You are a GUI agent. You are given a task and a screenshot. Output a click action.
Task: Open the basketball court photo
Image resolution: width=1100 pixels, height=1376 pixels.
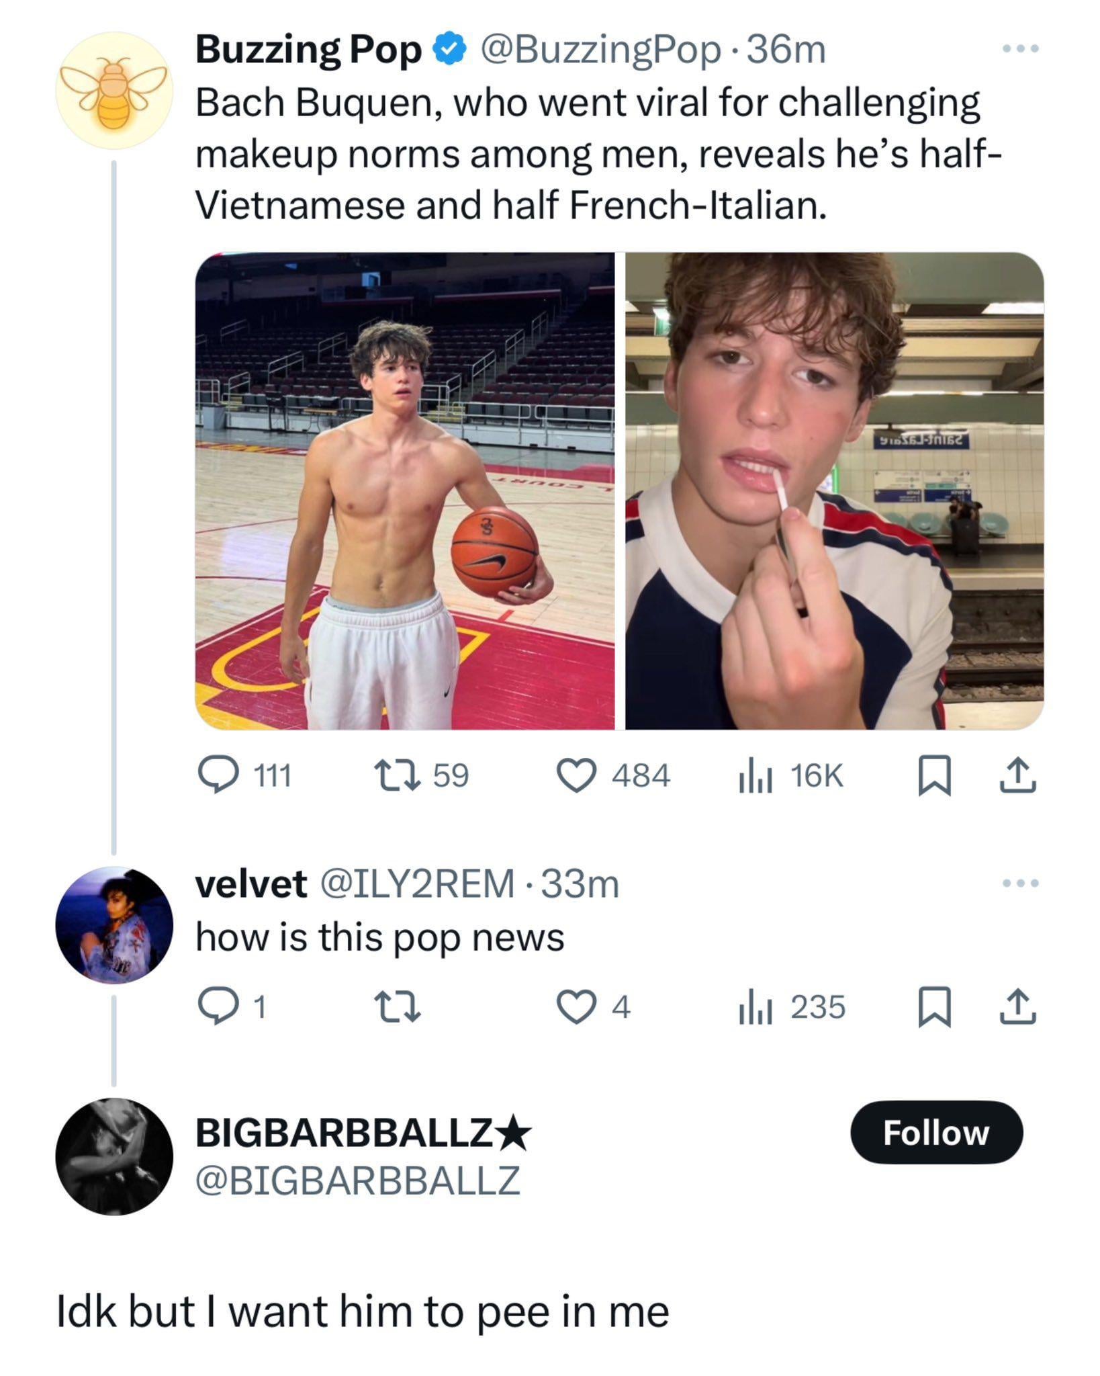[x=405, y=490]
